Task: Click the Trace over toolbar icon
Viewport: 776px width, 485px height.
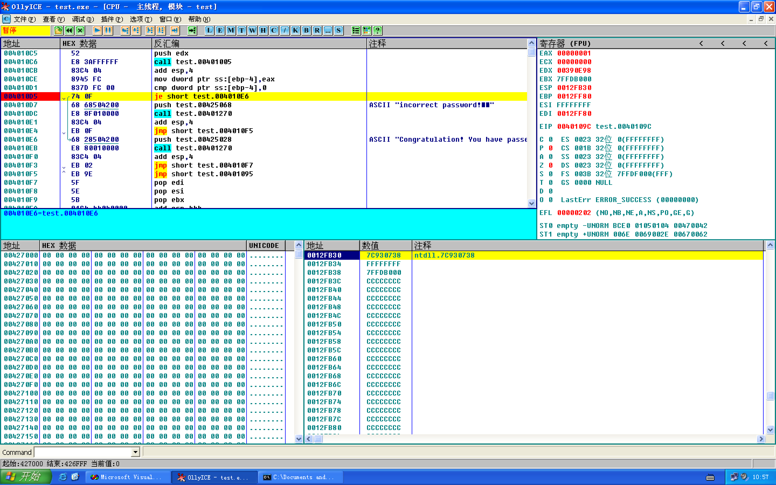Action: [161, 30]
